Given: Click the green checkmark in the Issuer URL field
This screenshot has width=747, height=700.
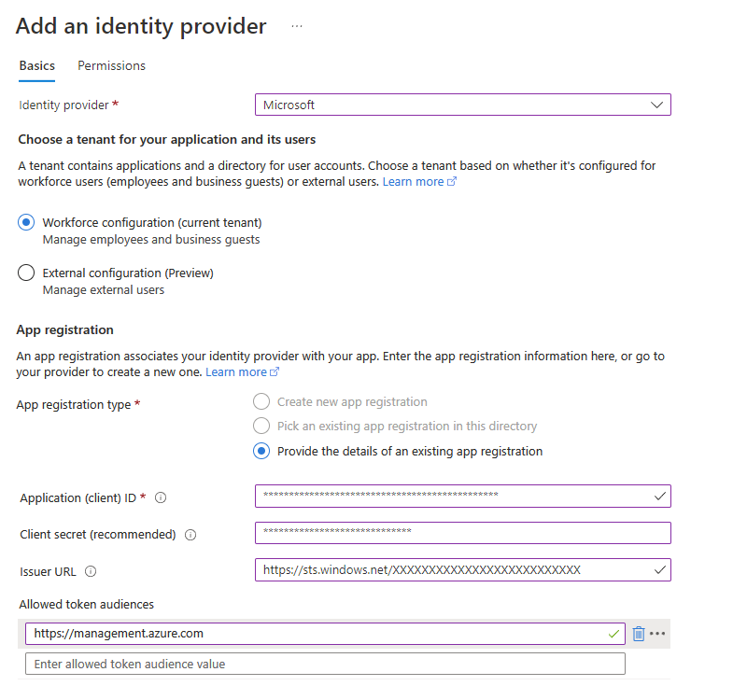Looking at the screenshot, I should (x=659, y=569).
